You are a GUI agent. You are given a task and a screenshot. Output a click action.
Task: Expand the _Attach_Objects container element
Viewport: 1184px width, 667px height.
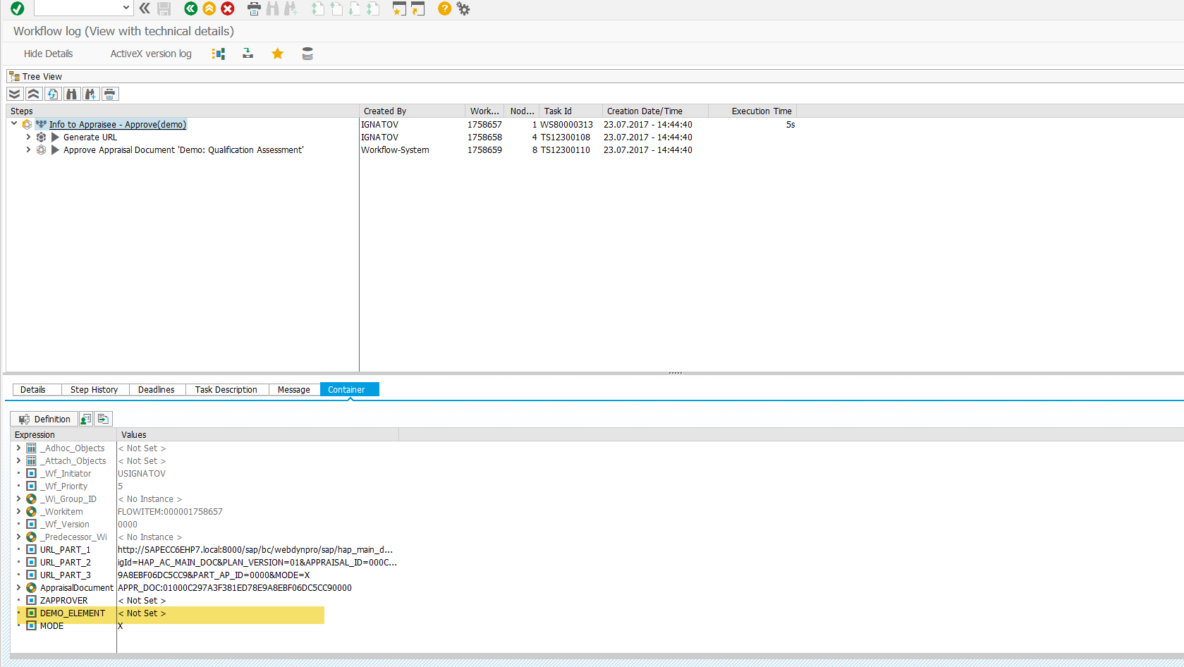(x=18, y=460)
